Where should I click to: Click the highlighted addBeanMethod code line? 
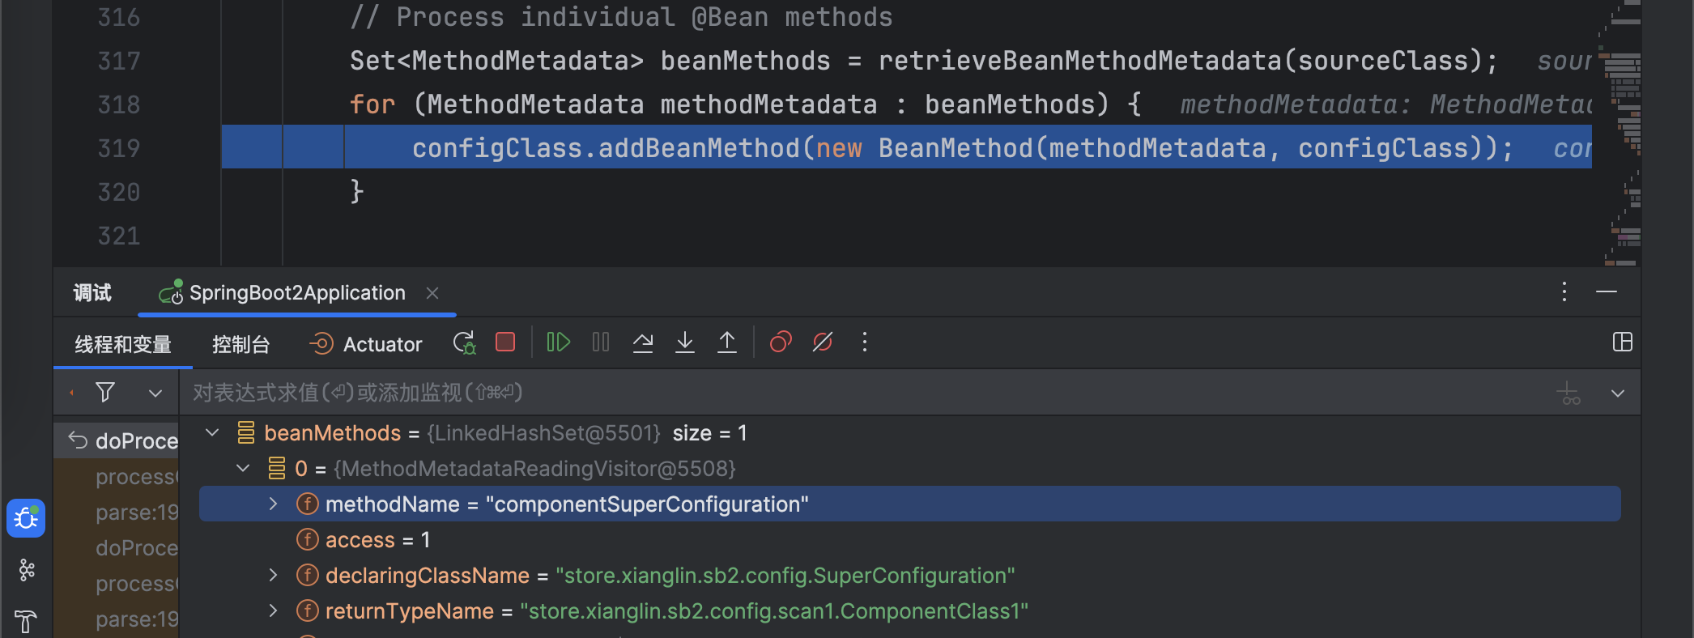[x=907, y=147]
